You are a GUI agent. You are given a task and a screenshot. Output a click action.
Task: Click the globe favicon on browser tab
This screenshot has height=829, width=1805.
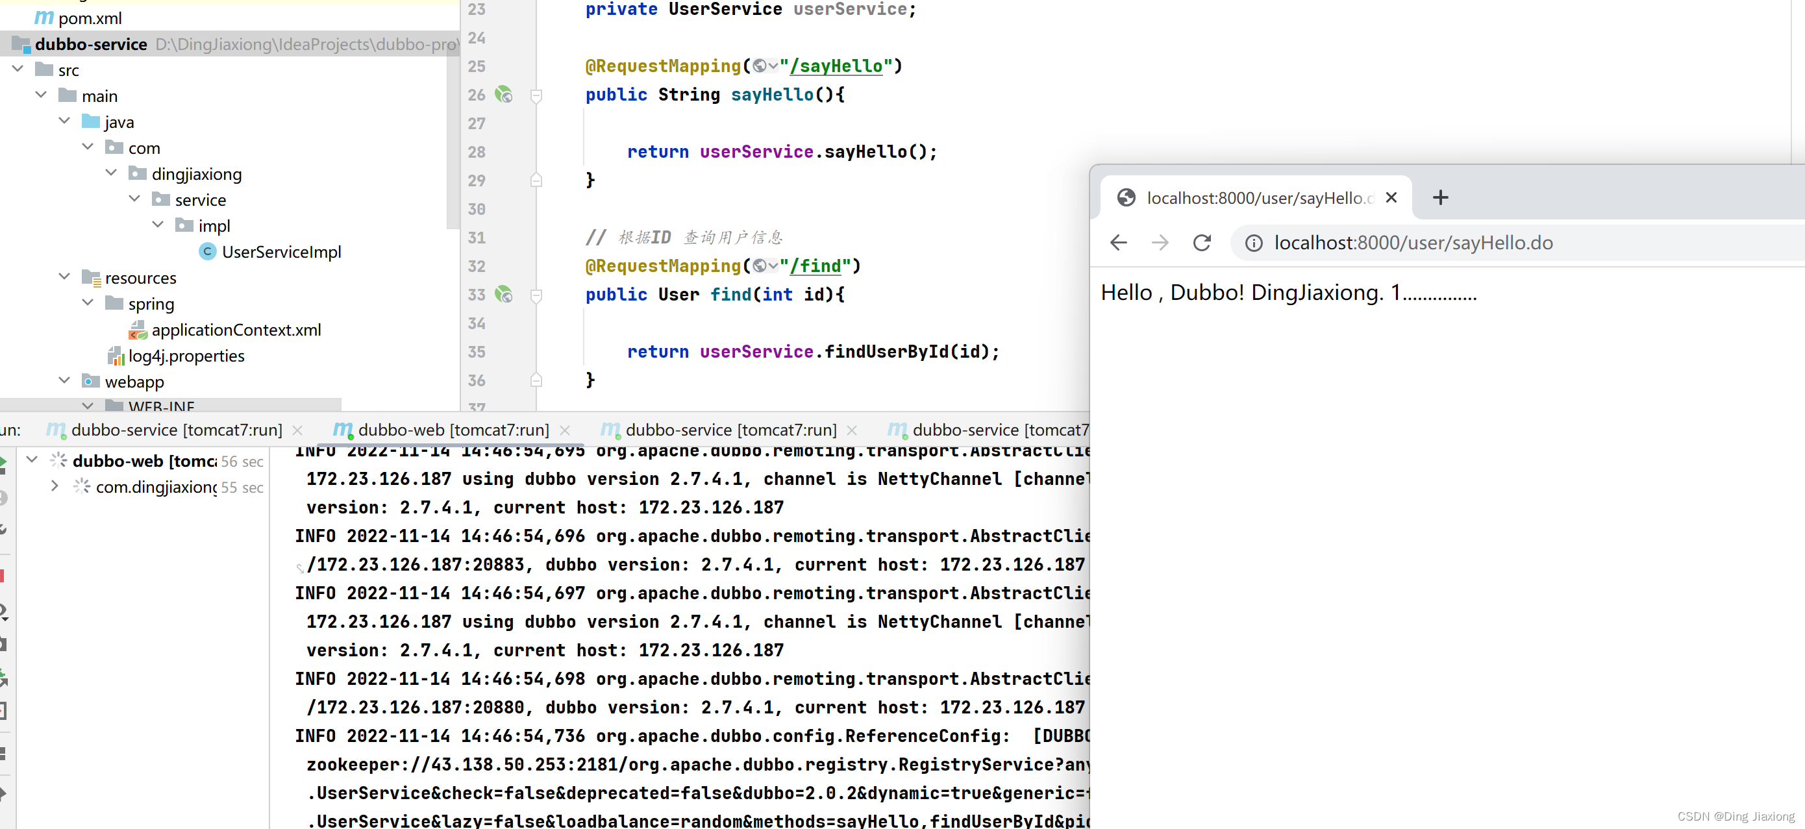click(x=1126, y=198)
